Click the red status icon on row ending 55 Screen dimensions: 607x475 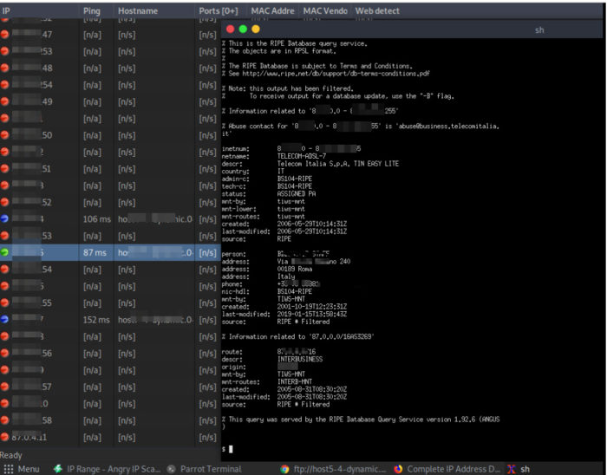click(x=4, y=303)
